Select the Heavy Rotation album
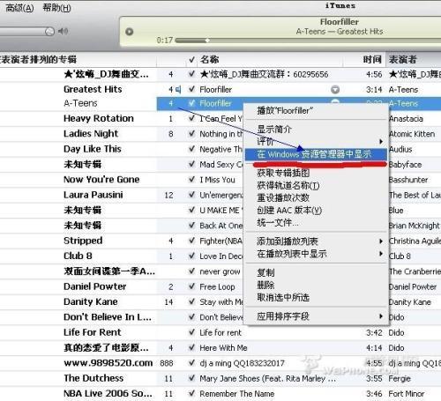 pos(99,118)
